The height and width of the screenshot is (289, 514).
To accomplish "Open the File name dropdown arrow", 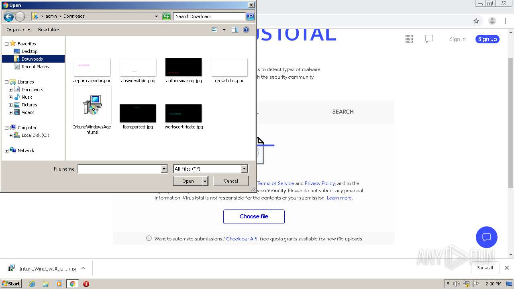I will 164,169.
